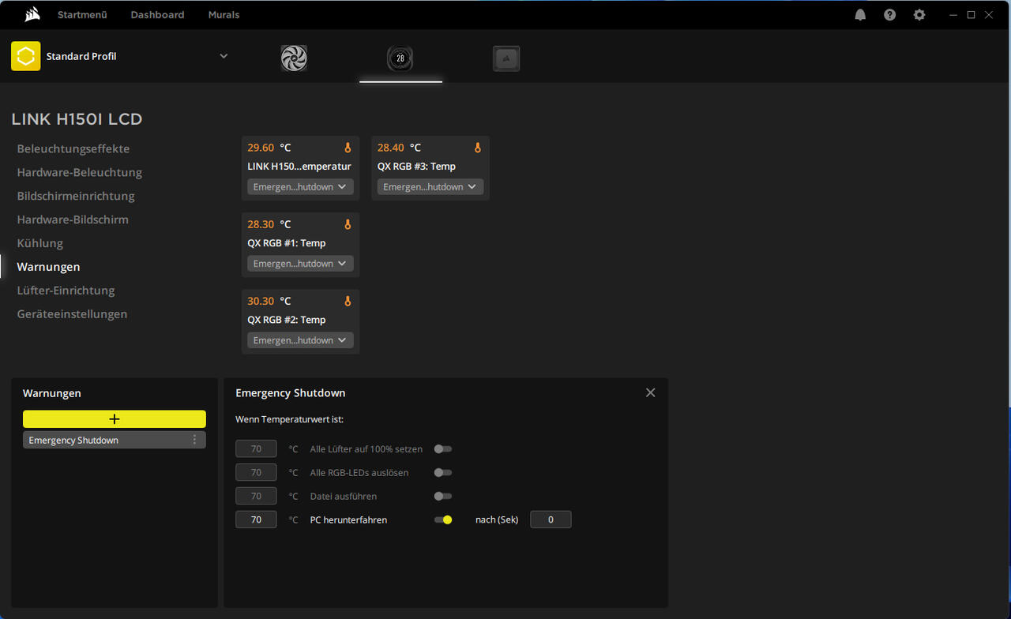
Task: Toggle Datei ausführen switch
Action: (443, 496)
